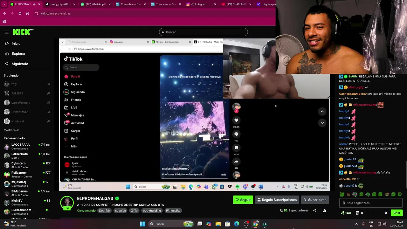Click the Kick logo
This screenshot has height=229, width=407.
click(23, 32)
